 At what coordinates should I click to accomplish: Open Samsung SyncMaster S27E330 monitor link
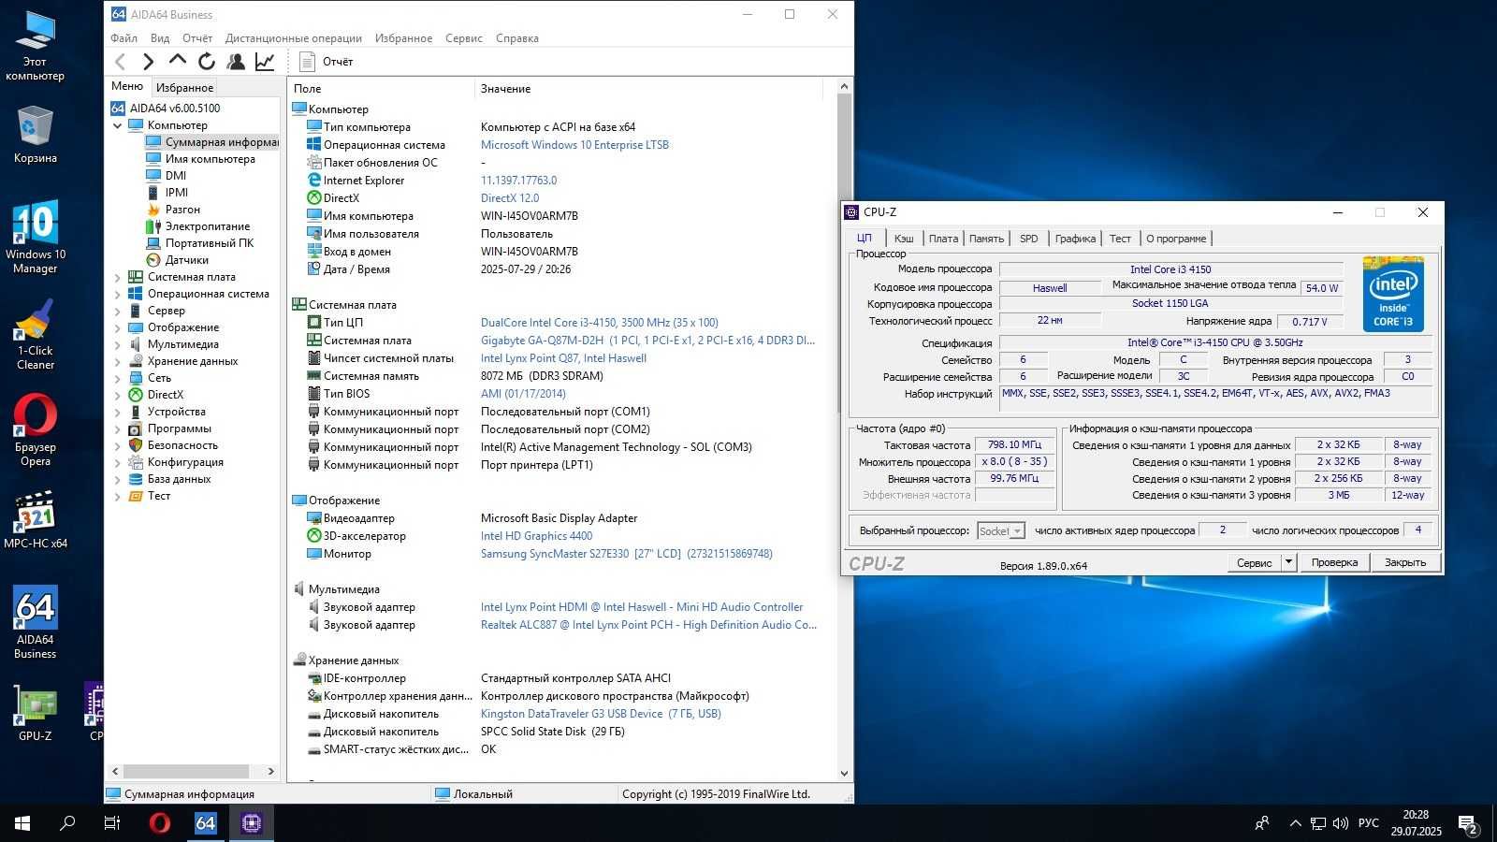click(x=627, y=554)
